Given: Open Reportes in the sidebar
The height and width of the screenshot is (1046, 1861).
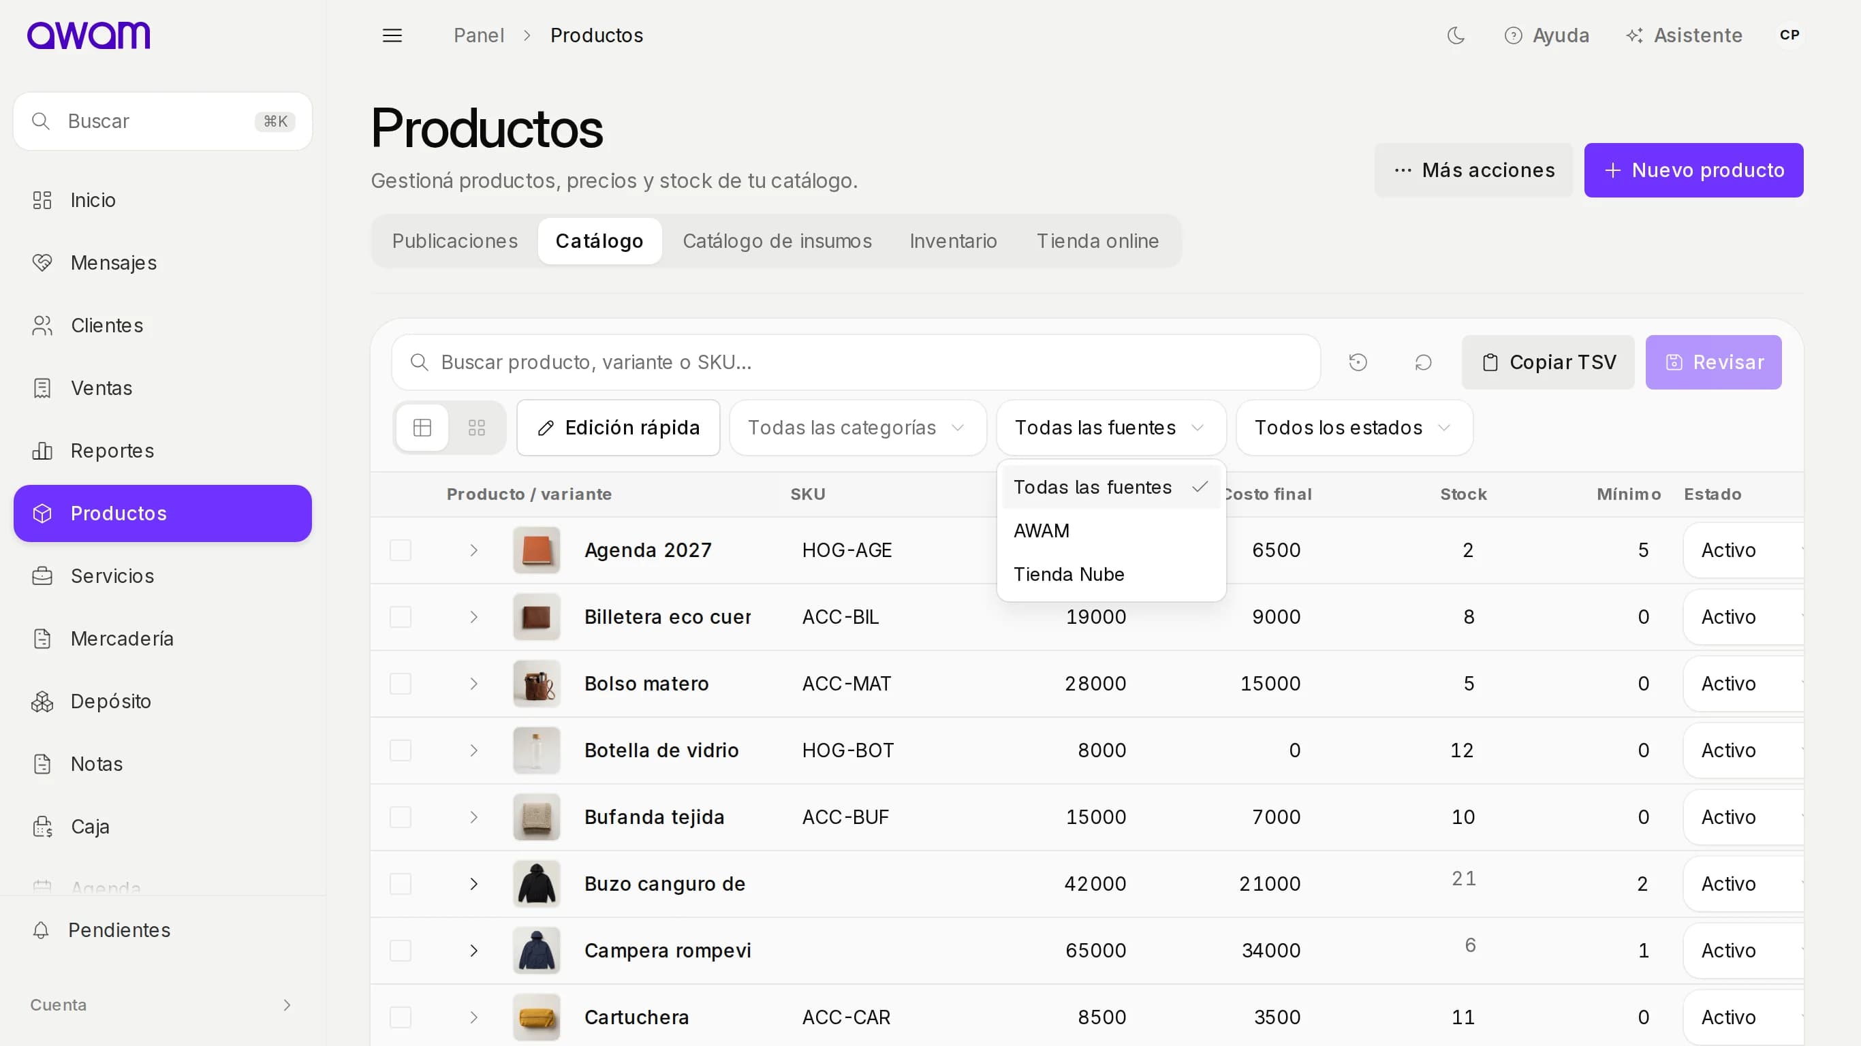Looking at the screenshot, I should (163, 451).
